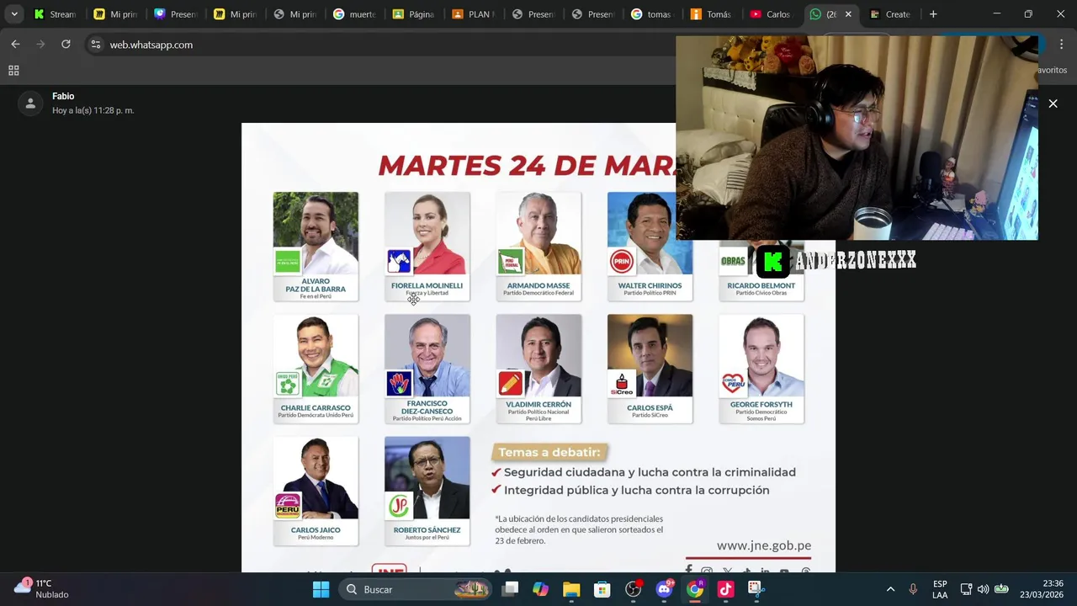Switch keyboard language ESP LAA
This screenshot has height=606, width=1077.
(x=940, y=589)
